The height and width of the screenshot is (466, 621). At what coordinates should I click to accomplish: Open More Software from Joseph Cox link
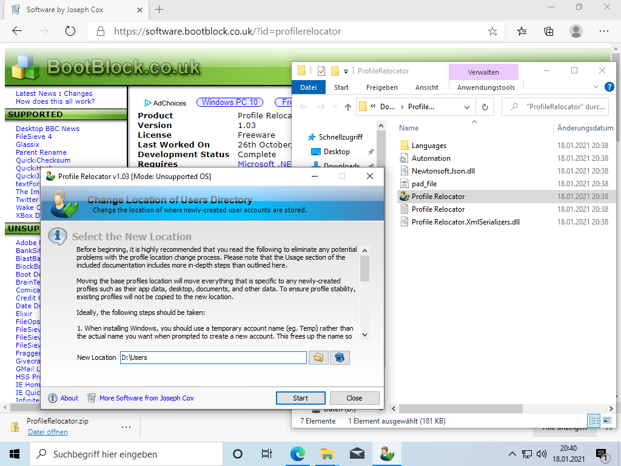[x=147, y=398]
